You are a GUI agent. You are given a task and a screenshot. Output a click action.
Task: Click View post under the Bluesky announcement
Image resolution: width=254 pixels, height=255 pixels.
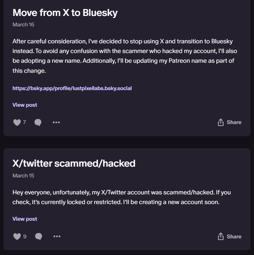click(x=25, y=105)
